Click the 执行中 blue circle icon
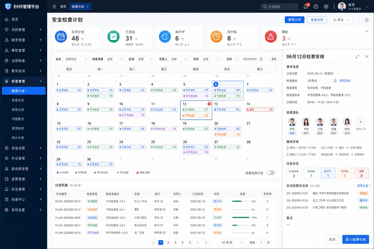374x249 pixels. (165, 37)
